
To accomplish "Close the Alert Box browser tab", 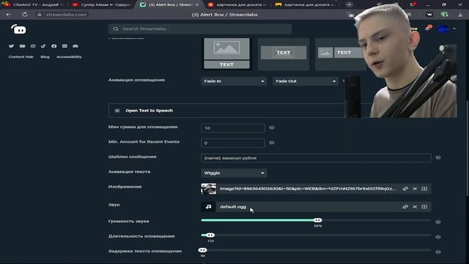I will click(x=197, y=4).
